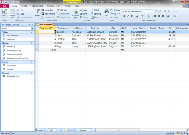Image resolution: width=189 pixels, height=135 pixels.
Task: Sort records Descending
Action: 48,14
